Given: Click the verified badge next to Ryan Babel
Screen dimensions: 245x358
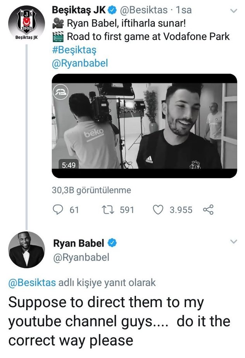Looking at the screenshot, I should 112,243.
